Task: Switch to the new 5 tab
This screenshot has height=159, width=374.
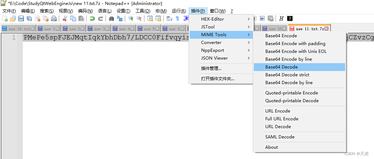Action: pos(149,28)
